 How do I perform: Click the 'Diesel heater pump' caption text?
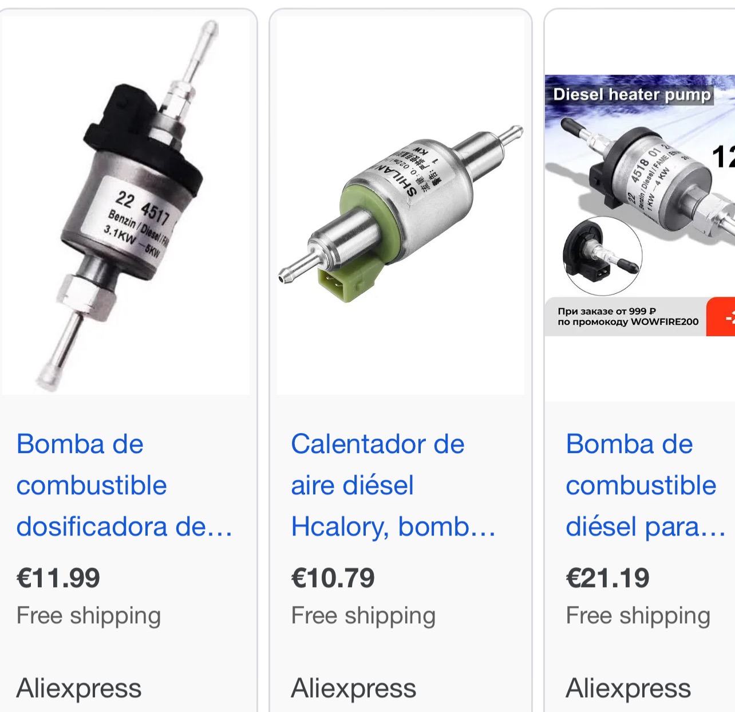click(632, 94)
